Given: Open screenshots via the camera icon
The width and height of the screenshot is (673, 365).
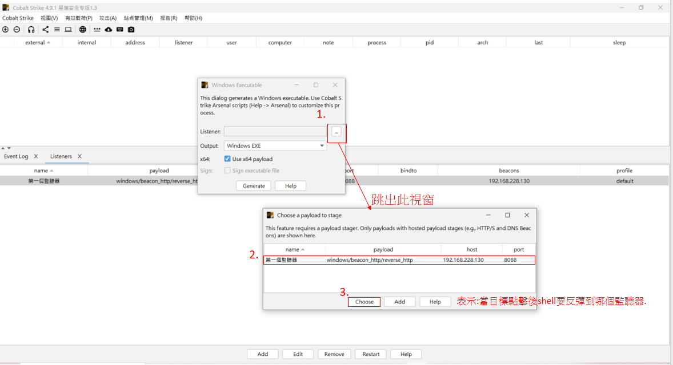Looking at the screenshot, I should pyautogui.click(x=131, y=30).
